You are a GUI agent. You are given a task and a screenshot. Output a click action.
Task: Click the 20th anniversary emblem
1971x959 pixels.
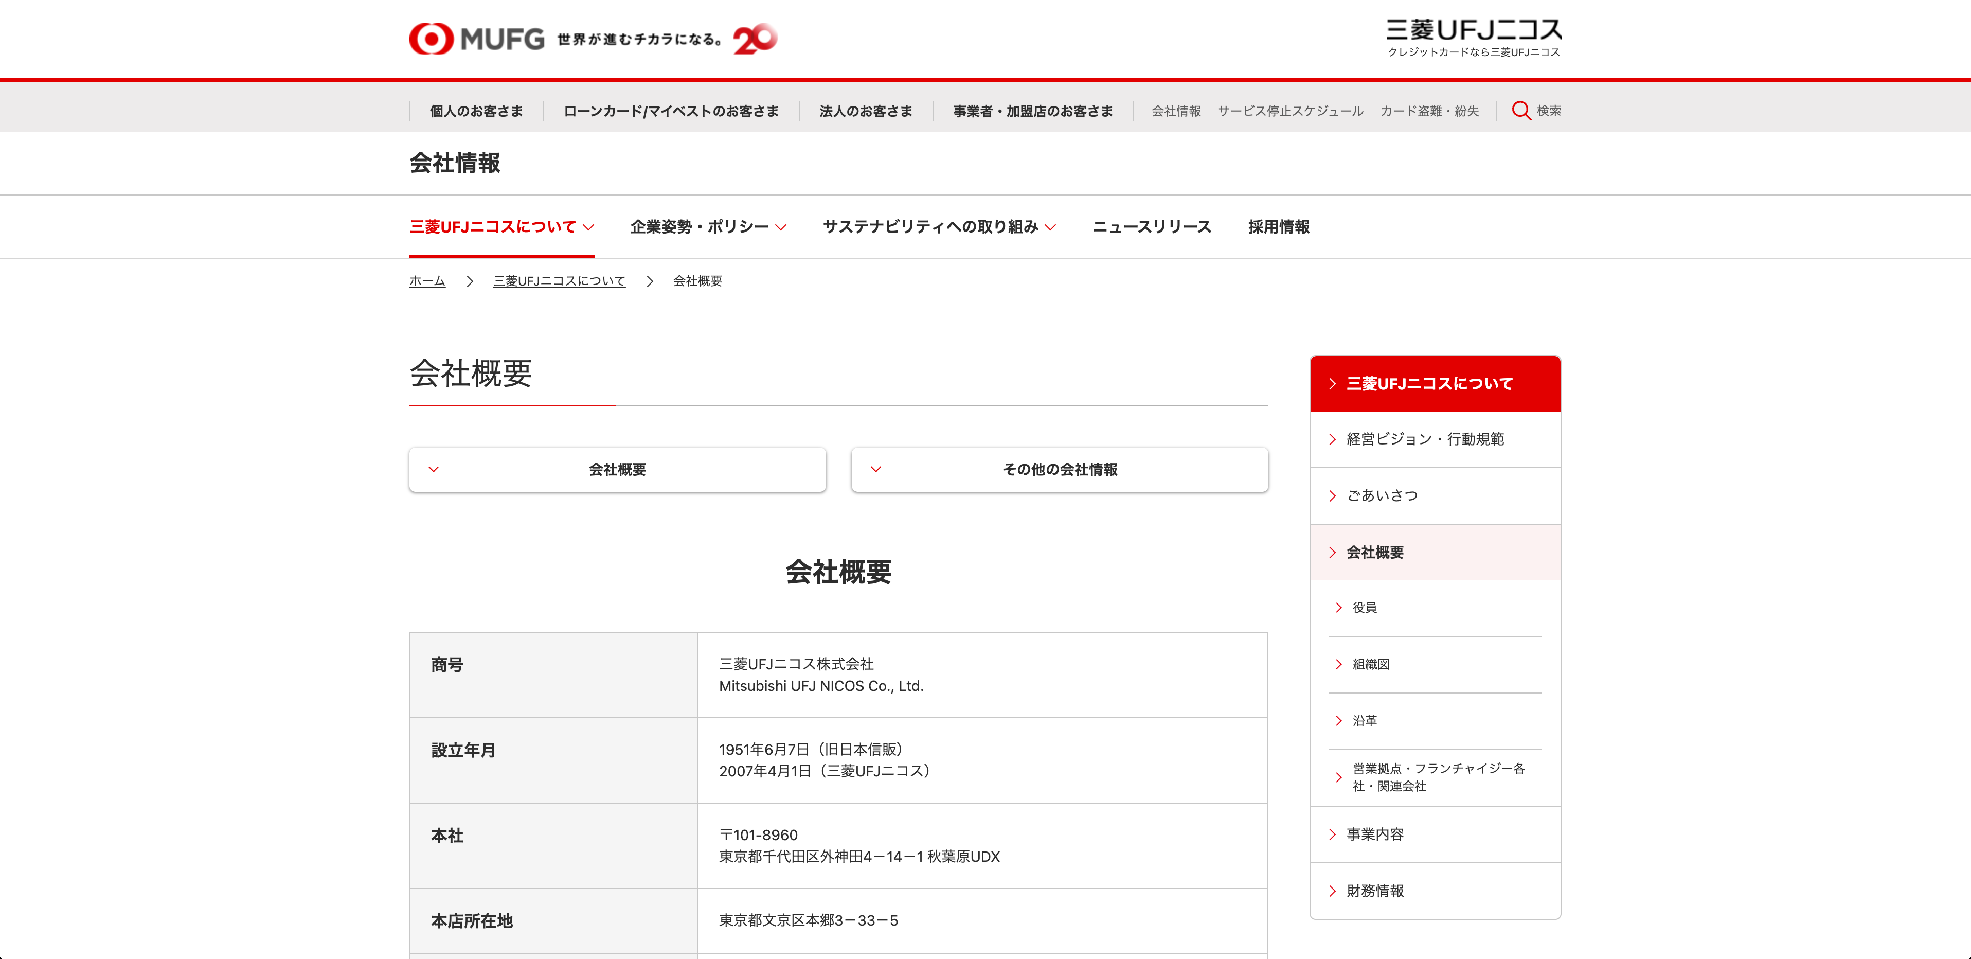click(x=755, y=38)
